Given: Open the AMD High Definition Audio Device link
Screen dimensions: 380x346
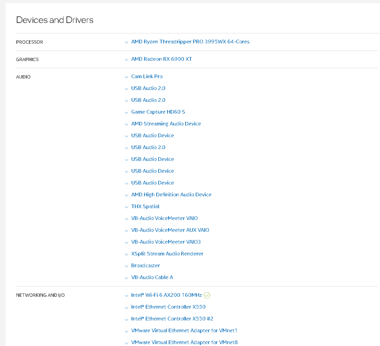Looking at the screenshot, I should pyautogui.click(x=171, y=194).
